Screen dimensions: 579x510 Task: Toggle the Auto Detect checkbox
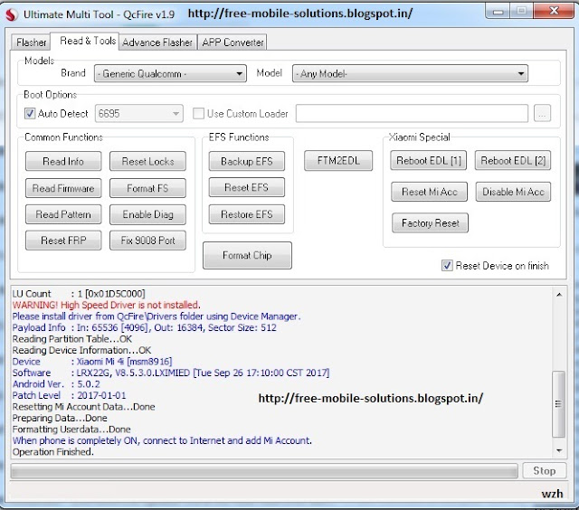coord(30,113)
